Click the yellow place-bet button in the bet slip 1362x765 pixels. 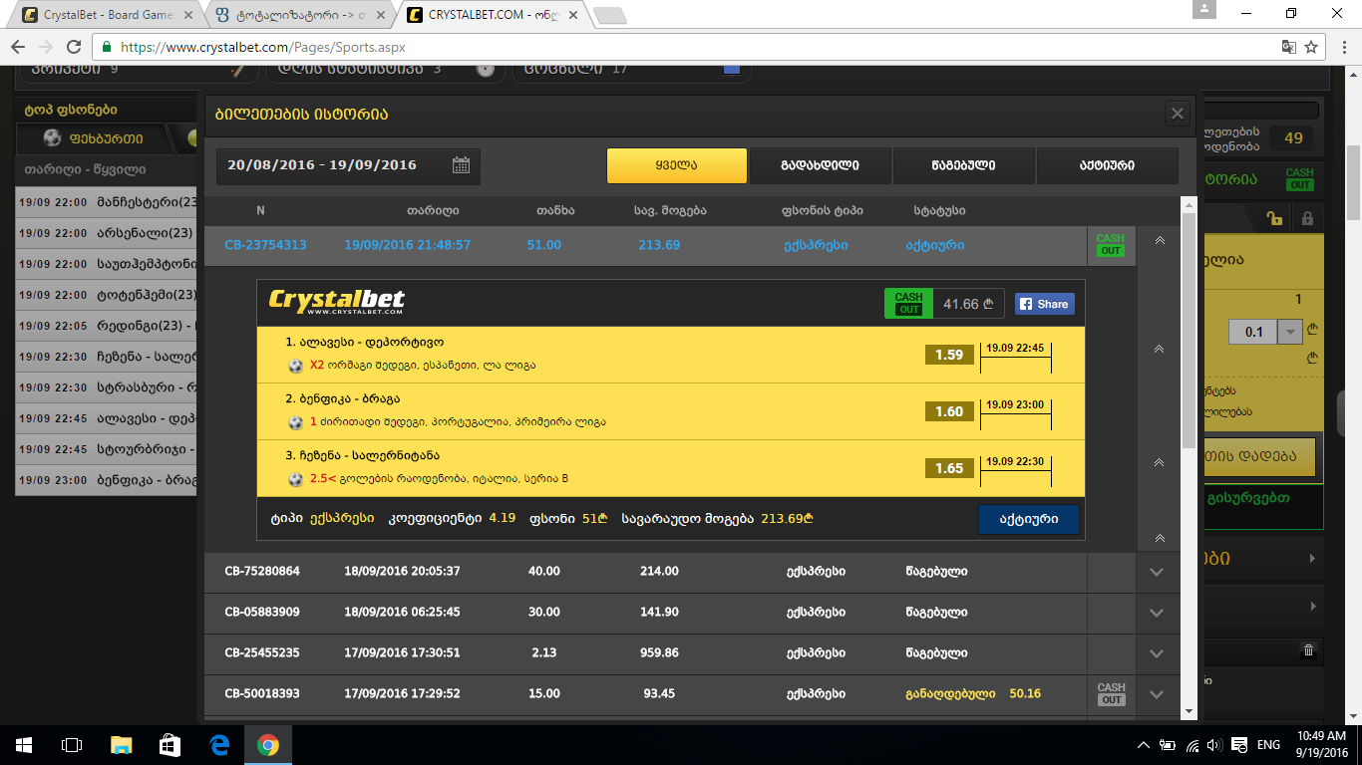coord(1260,456)
